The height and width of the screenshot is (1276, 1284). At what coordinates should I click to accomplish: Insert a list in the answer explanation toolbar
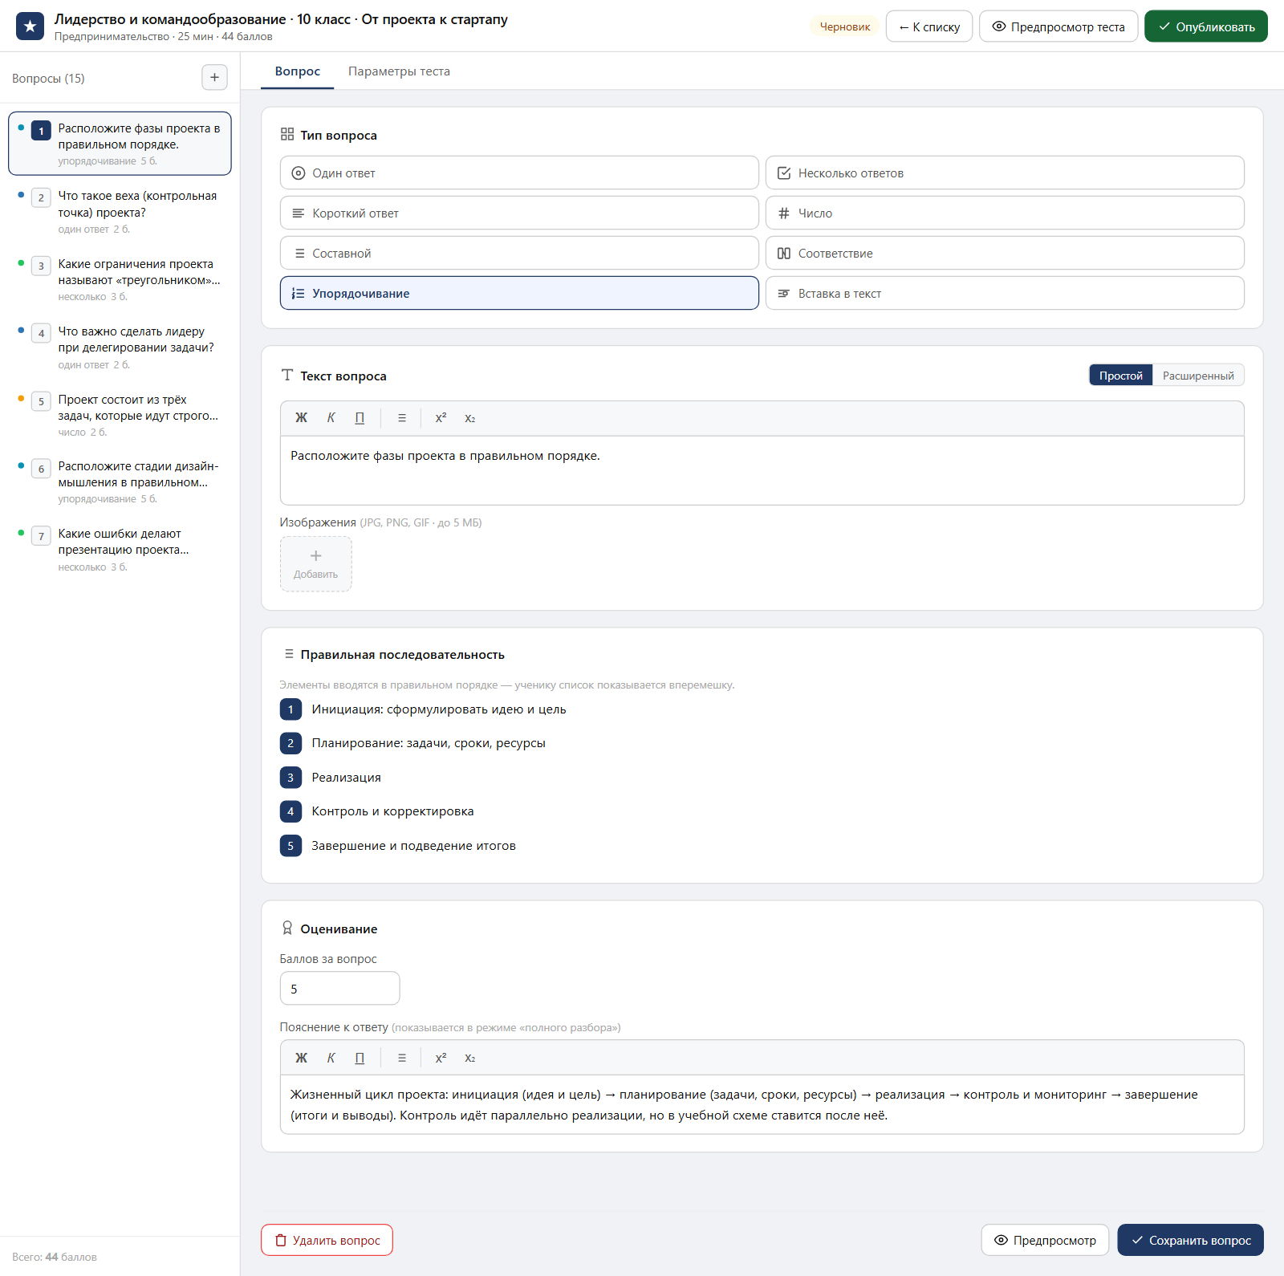(x=402, y=1058)
